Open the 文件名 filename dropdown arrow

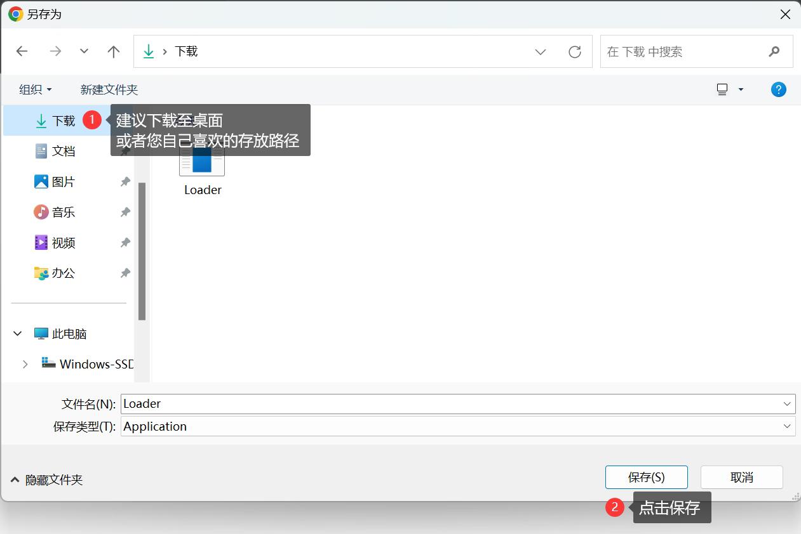tap(787, 403)
